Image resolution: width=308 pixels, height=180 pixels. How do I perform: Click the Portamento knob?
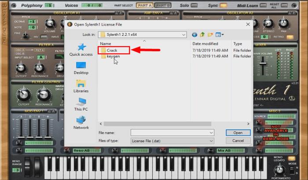pos(279,170)
